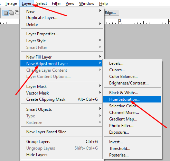Open the Filter menu
The height and width of the screenshot is (161, 170).
click(56, 3)
